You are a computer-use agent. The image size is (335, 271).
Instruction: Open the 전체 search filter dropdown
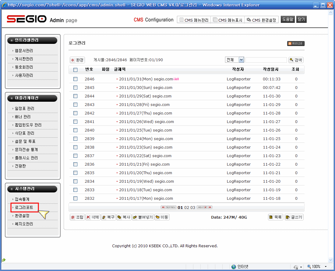(234, 60)
